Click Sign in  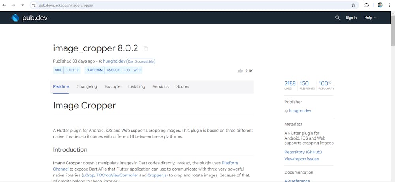click(x=351, y=18)
